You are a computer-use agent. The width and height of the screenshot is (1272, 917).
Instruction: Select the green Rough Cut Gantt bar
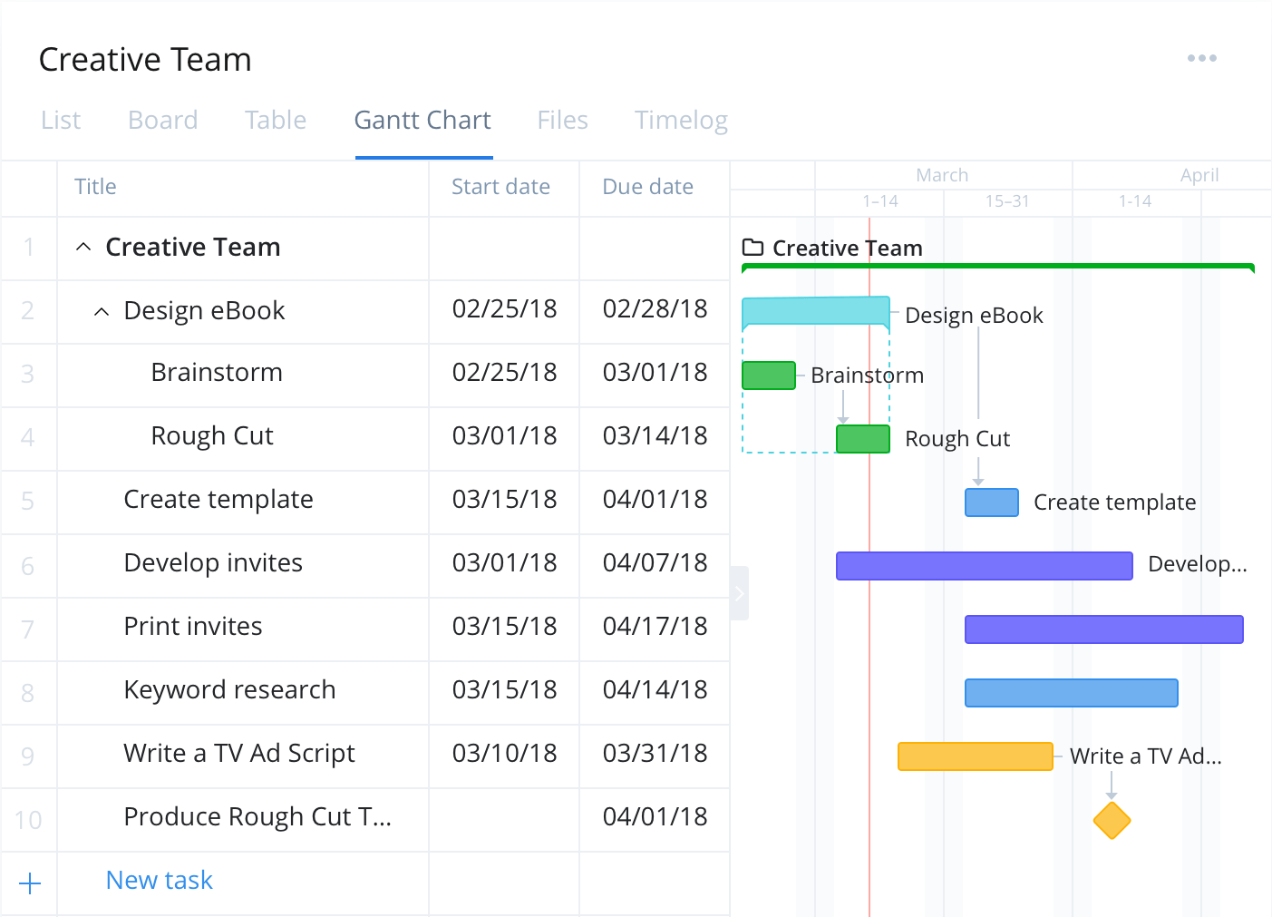click(x=863, y=439)
